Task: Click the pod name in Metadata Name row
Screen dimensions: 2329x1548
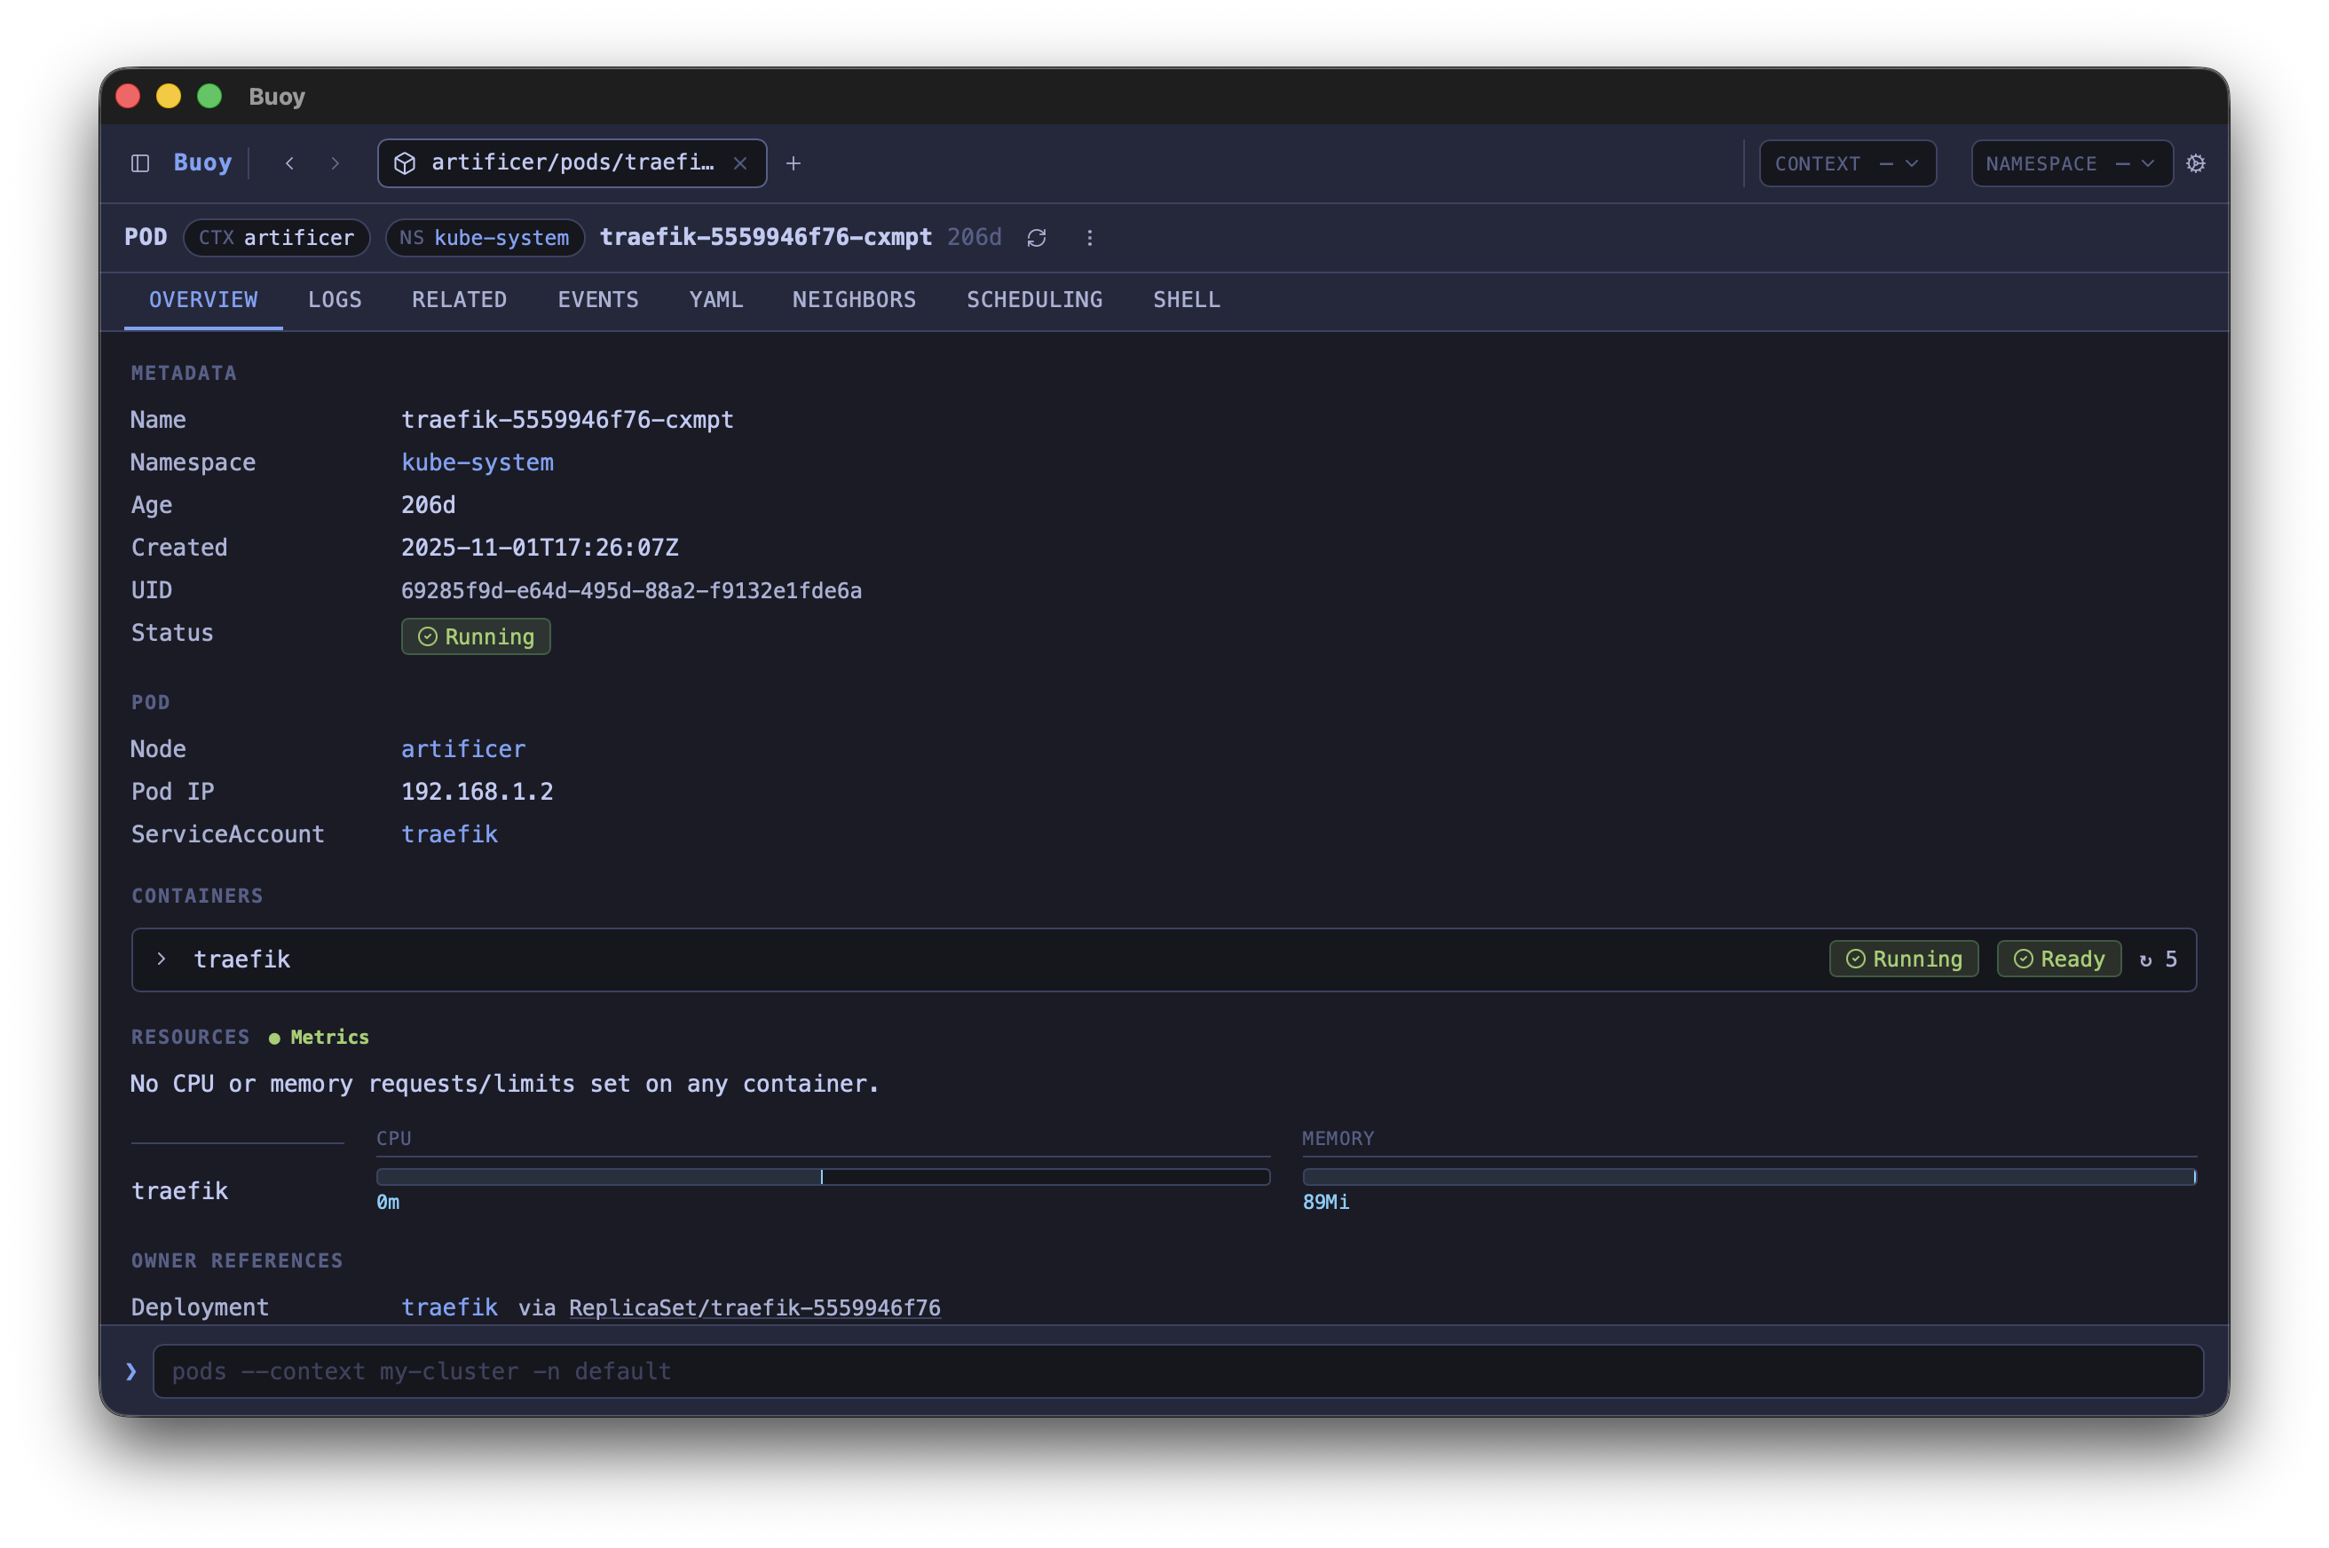Action: tap(566, 420)
